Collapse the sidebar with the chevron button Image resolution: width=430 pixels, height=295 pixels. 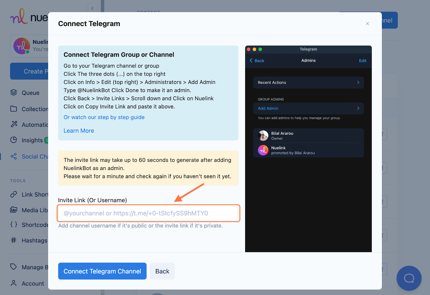92,8
